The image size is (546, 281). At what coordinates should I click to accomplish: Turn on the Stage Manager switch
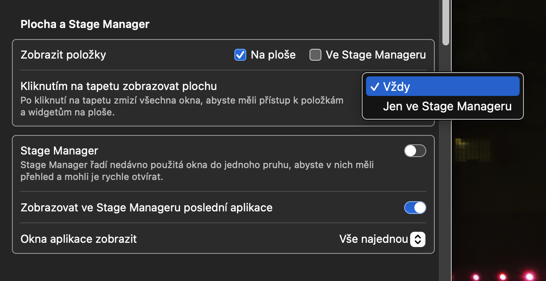click(415, 151)
